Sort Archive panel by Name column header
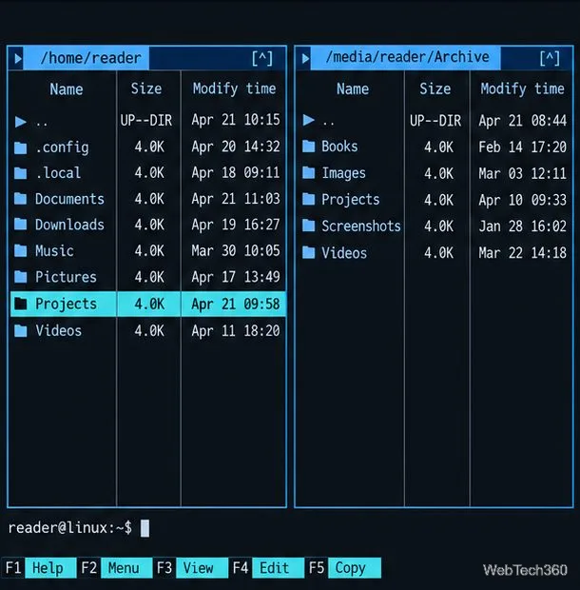Image resolution: width=580 pixels, height=590 pixels. pyautogui.click(x=353, y=89)
